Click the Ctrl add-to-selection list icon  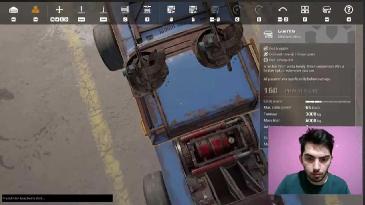(x=215, y=10)
